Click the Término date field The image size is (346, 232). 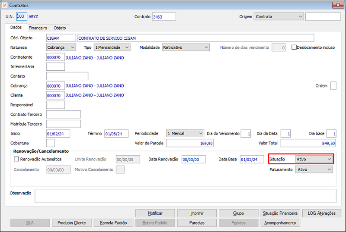tap(116, 133)
